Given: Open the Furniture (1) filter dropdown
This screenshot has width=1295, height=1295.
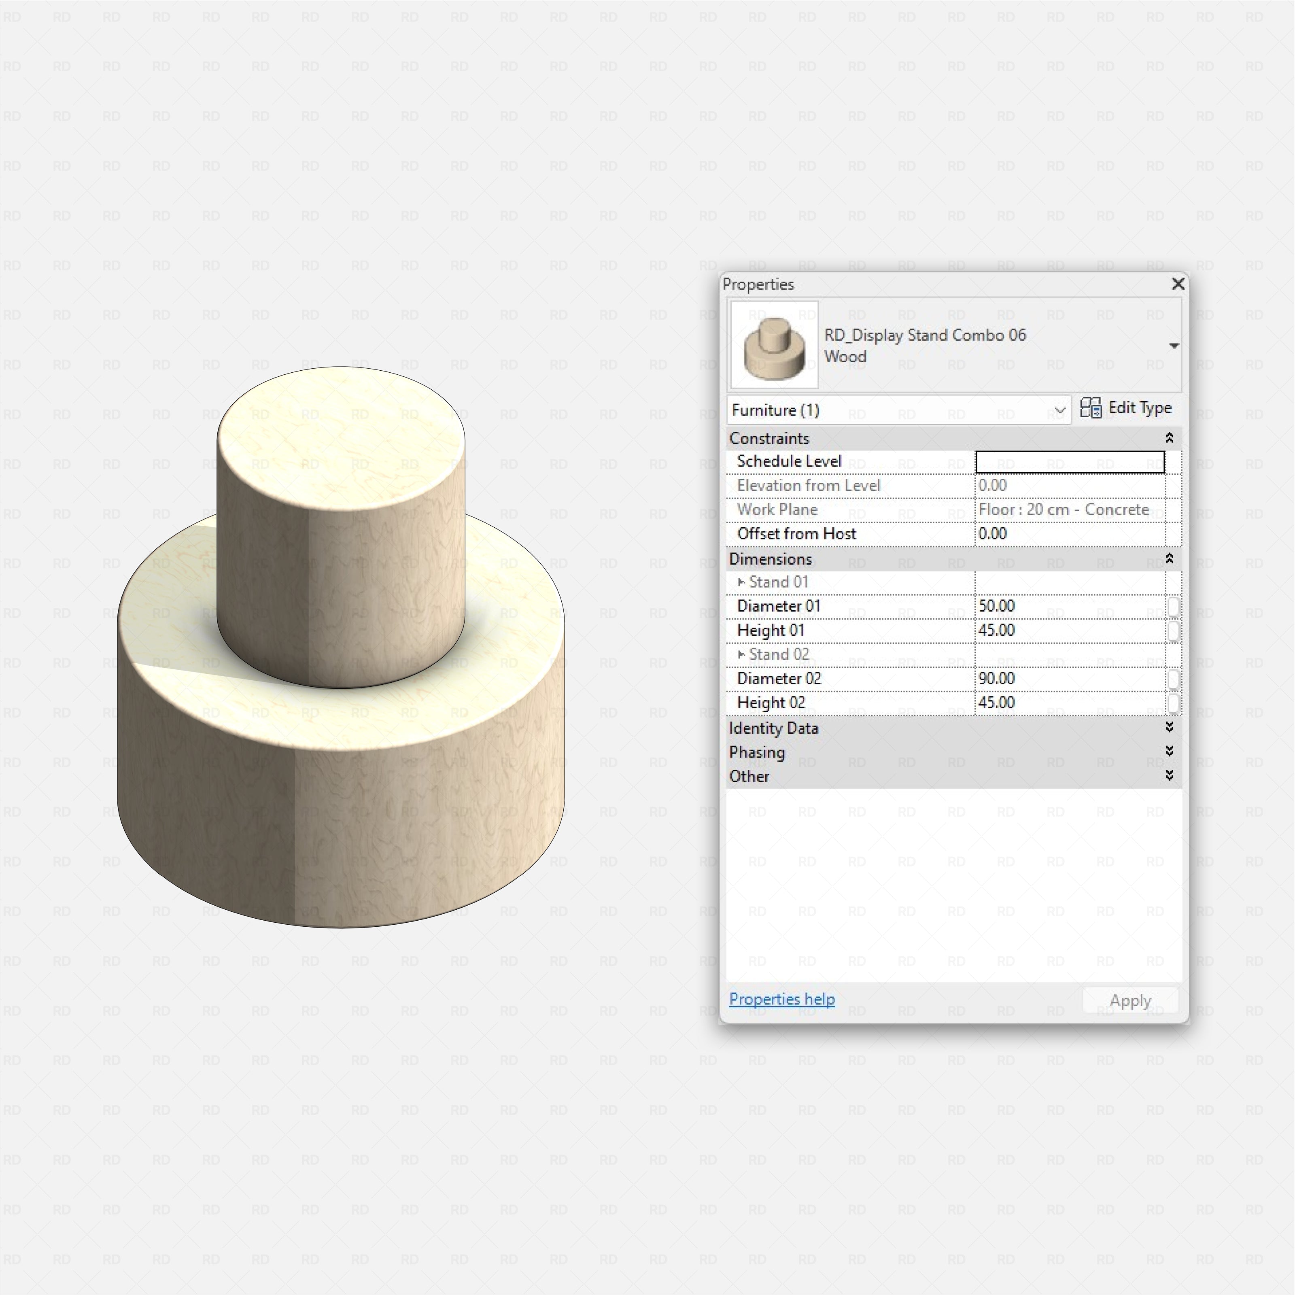Looking at the screenshot, I should click(x=899, y=410).
